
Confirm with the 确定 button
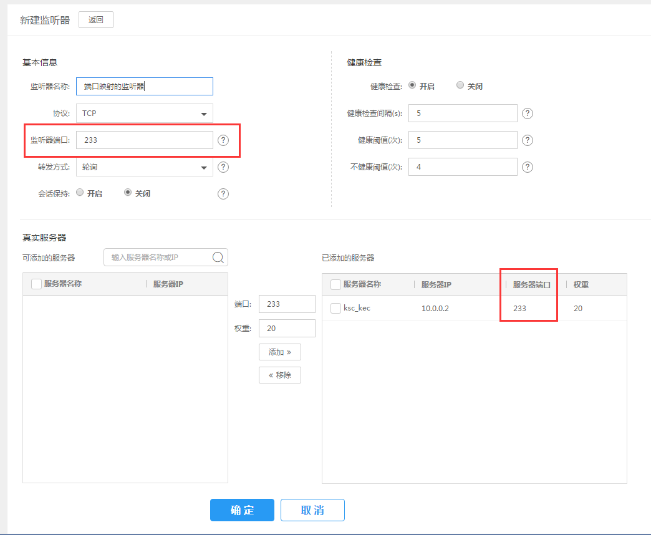(x=242, y=510)
